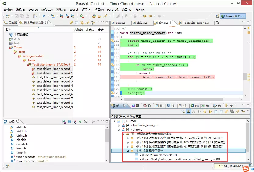Click Expand All plus icon in results toolbar
The height and width of the screenshot is (172, 254).
(216, 112)
